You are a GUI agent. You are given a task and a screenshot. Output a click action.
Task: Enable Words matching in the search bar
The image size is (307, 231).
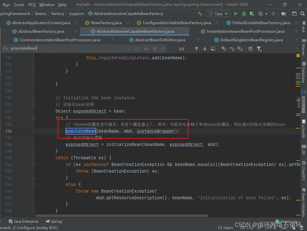click(x=154, y=48)
